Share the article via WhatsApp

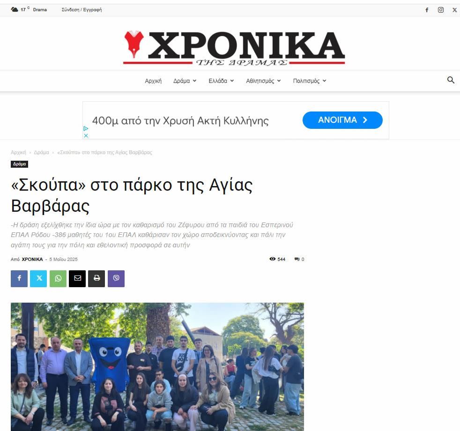58,278
